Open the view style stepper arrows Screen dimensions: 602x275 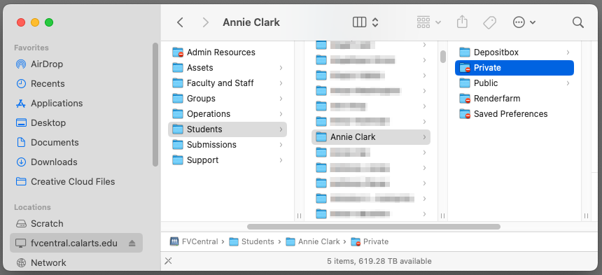[x=375, y=22]
